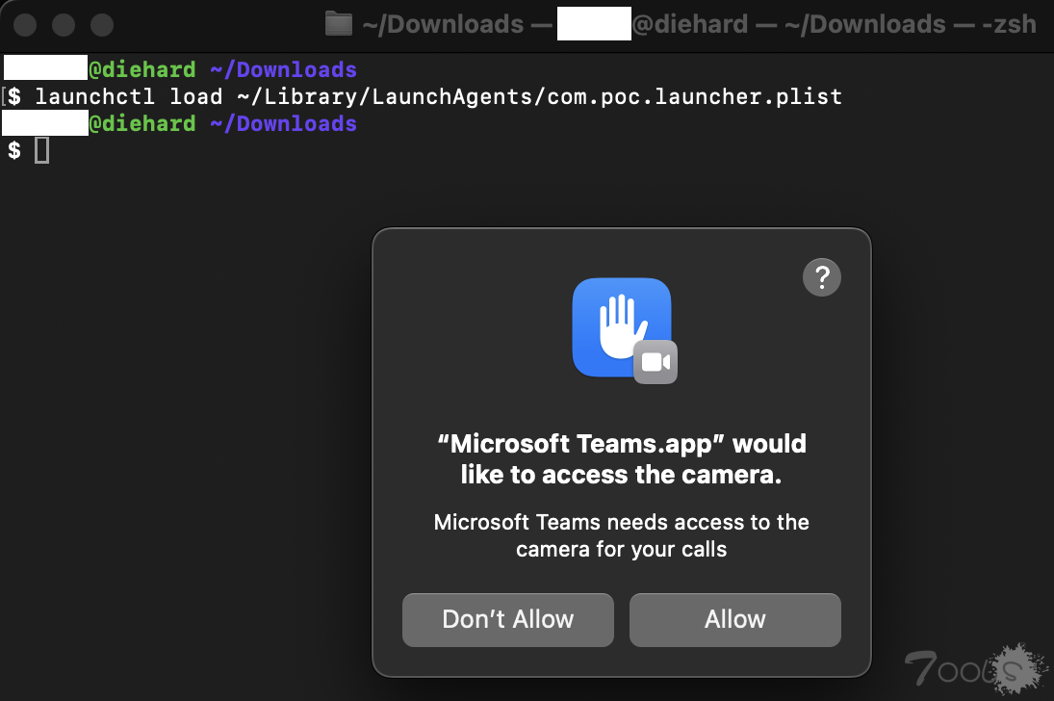Click the "Microsoft Teams needs access" description text
This screenshot has width=1054, height=701.
622,535
